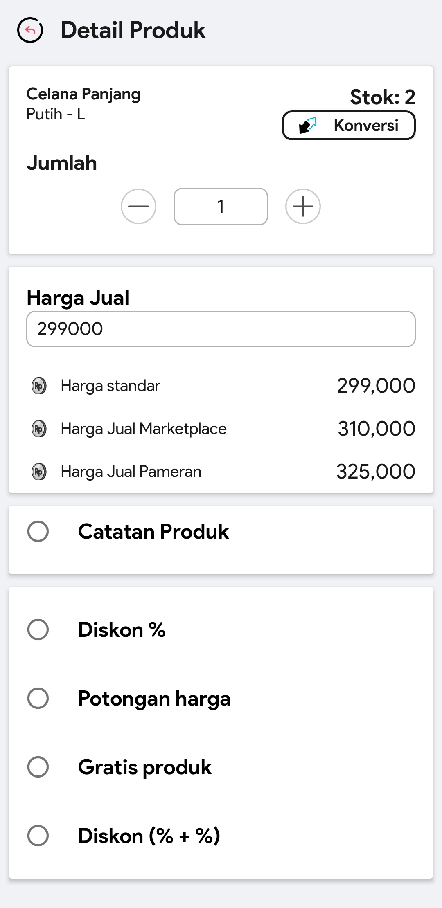Enable the Catatan Produk radio button
The height and width of the screenshot is (908, 442).
point(38,531)
